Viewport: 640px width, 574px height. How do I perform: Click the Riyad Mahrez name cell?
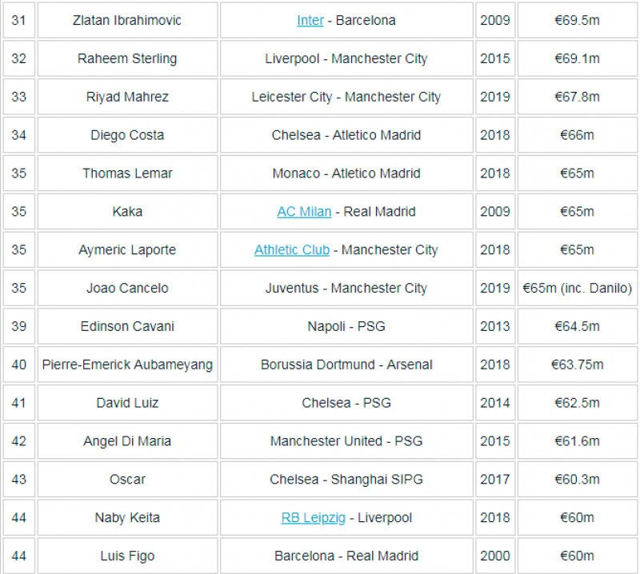pyautogui.click(x=127, y=97)
